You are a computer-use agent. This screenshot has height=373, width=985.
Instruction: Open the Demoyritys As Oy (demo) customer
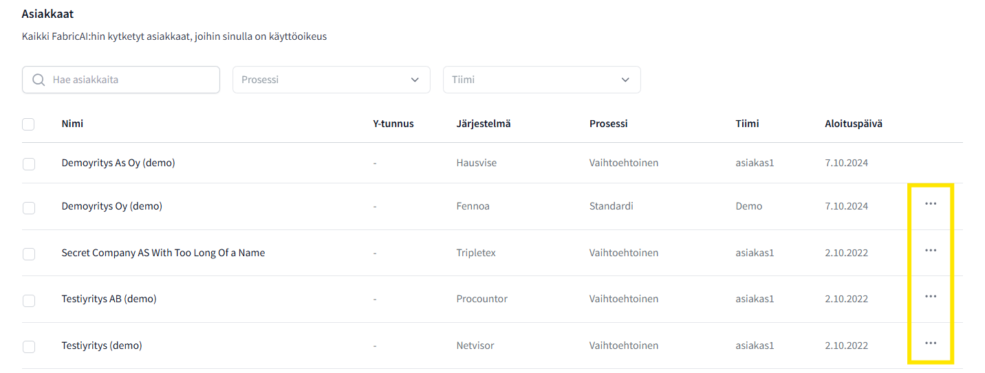pyautogui.click(x=118, y=163)
